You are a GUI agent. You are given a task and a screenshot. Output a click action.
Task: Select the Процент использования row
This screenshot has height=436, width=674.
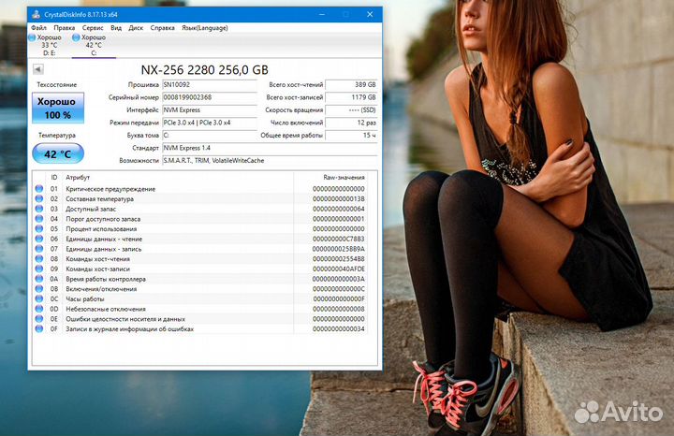200,228
